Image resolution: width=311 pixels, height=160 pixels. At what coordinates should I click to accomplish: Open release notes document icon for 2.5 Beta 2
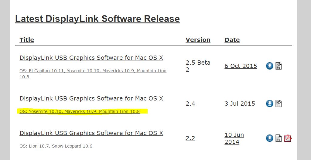coord(279,66)
